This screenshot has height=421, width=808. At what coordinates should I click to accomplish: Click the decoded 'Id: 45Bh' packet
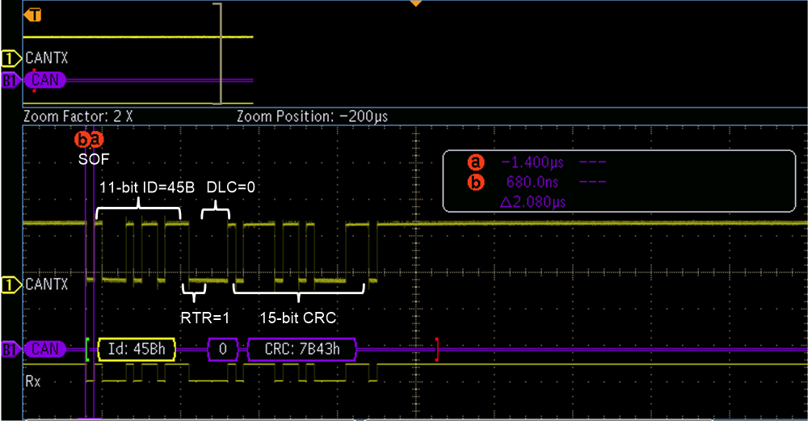pyautogui.click(x=137, y=349)
